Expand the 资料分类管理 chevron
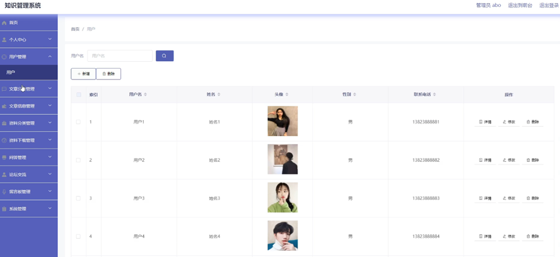 (x=50, y=123)
